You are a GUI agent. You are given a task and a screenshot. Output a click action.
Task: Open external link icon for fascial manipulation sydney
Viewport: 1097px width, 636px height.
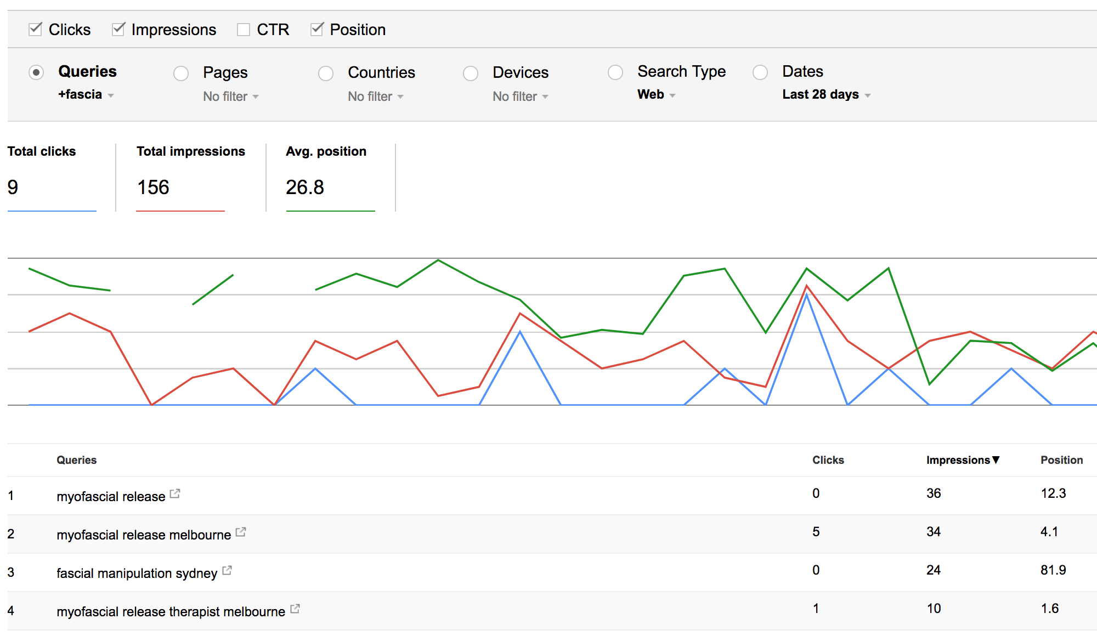coord(227,570)
